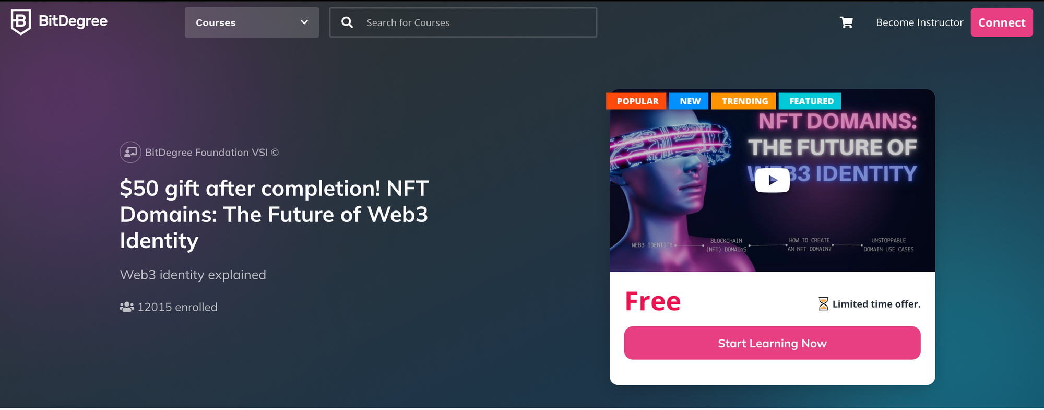Click the BitDegree shield logo icon
The height and width of the screenshot is (410, 1044).
pos(21,22)
